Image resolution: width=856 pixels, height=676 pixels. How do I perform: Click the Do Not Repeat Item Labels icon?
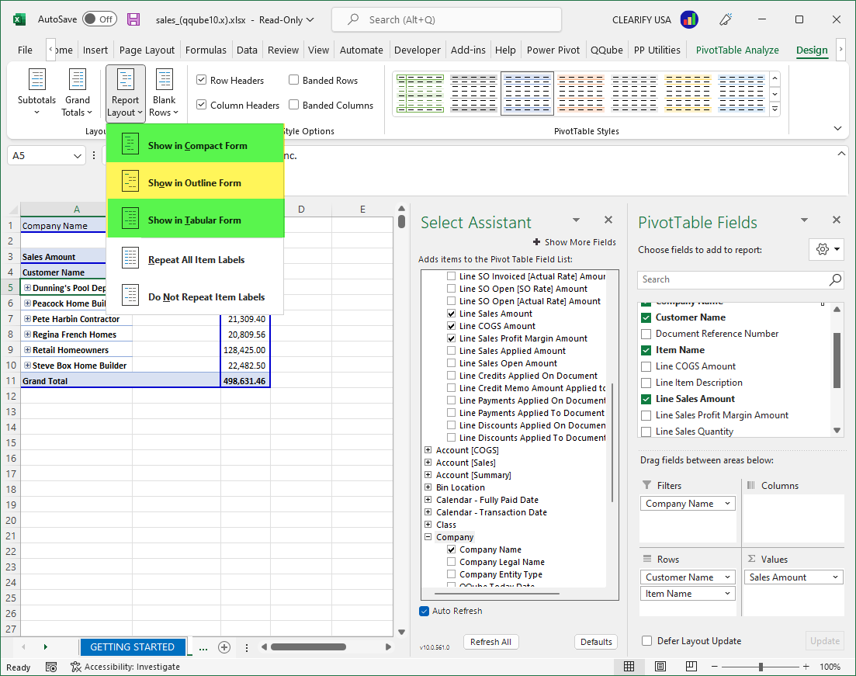click(130, 296)
